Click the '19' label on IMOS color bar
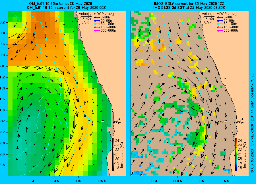256x184 pixels. pos(240,163)
